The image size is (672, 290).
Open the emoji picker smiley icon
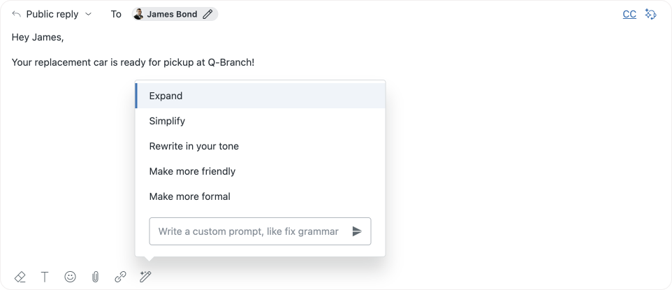coord(70,277)
